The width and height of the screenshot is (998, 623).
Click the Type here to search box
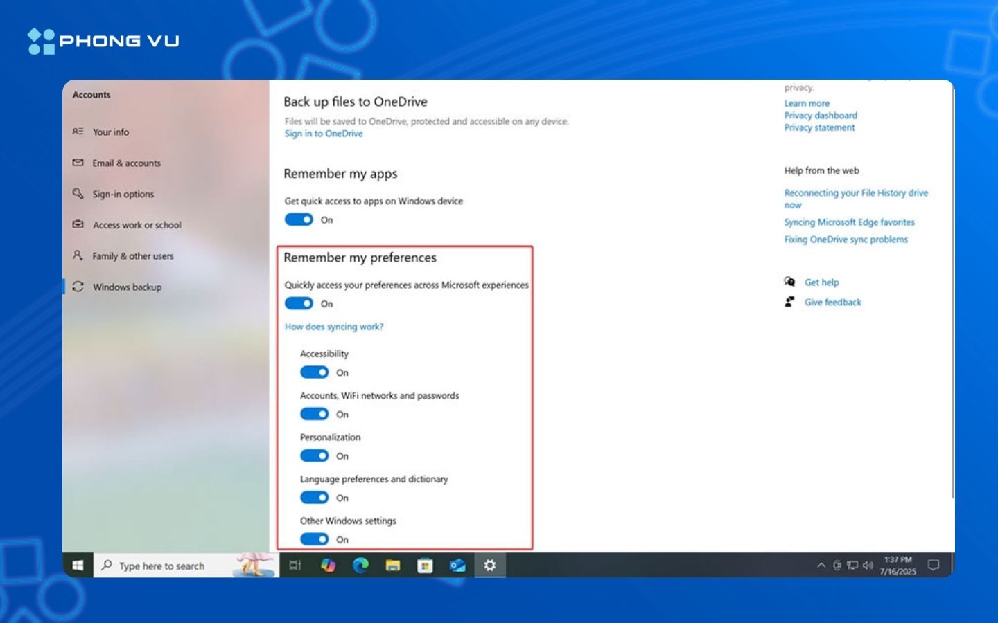point(186,566)
